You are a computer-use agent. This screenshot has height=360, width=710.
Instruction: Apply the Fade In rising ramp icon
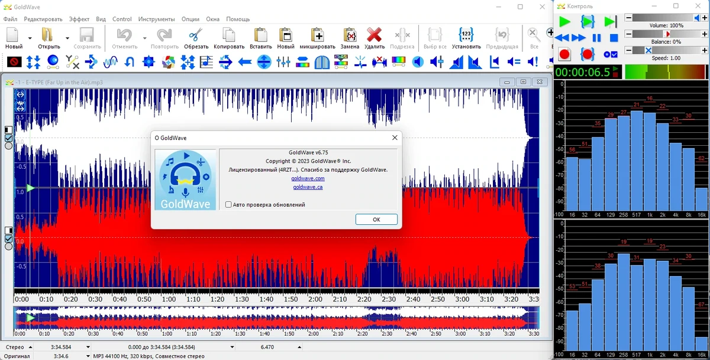click(456, 61)
